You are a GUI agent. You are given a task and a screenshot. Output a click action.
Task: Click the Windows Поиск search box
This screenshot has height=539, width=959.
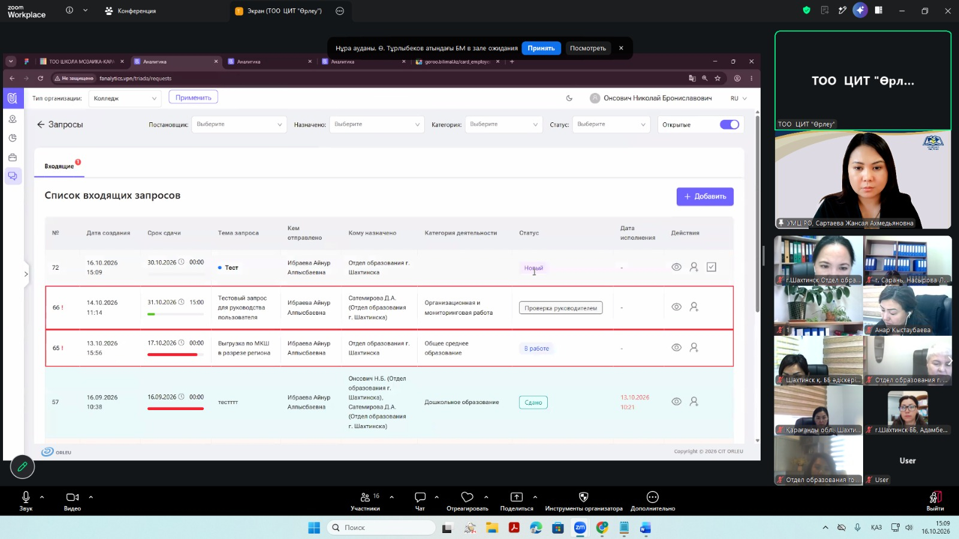point(381,528)
